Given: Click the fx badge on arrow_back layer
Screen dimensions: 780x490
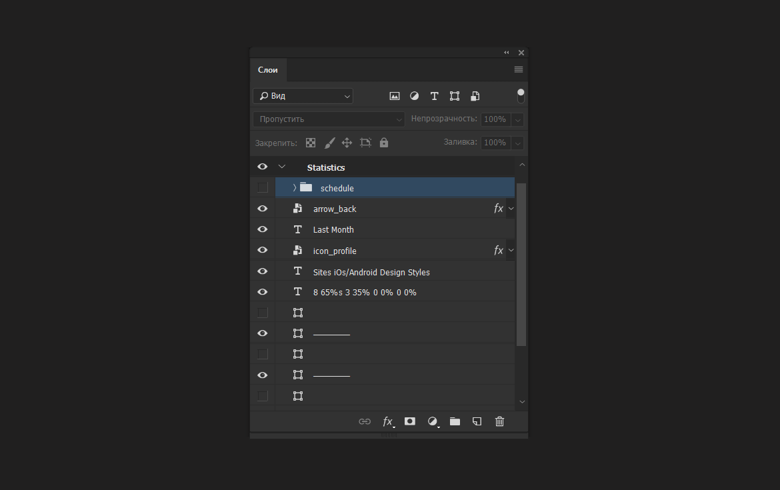Looking at the screenshot, I should coord(499,209).
